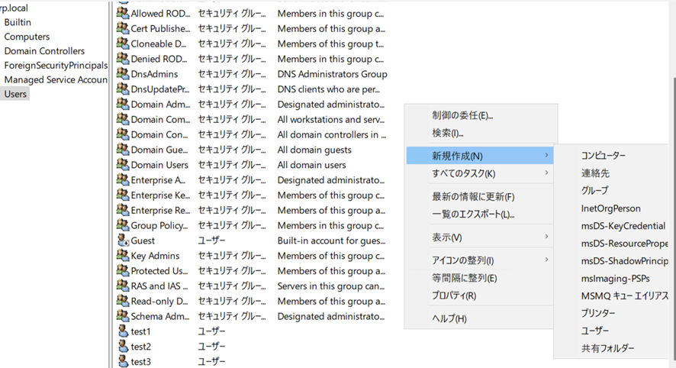Screen dimensions: 676x368
Task: Create new グループ from submenu
Action: (x=595, y=190)
